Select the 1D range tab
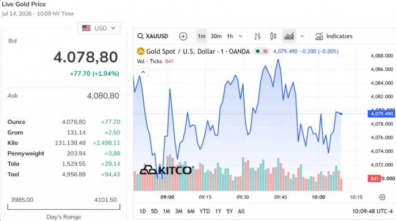 pyautogui.click(x=143, y=211)
